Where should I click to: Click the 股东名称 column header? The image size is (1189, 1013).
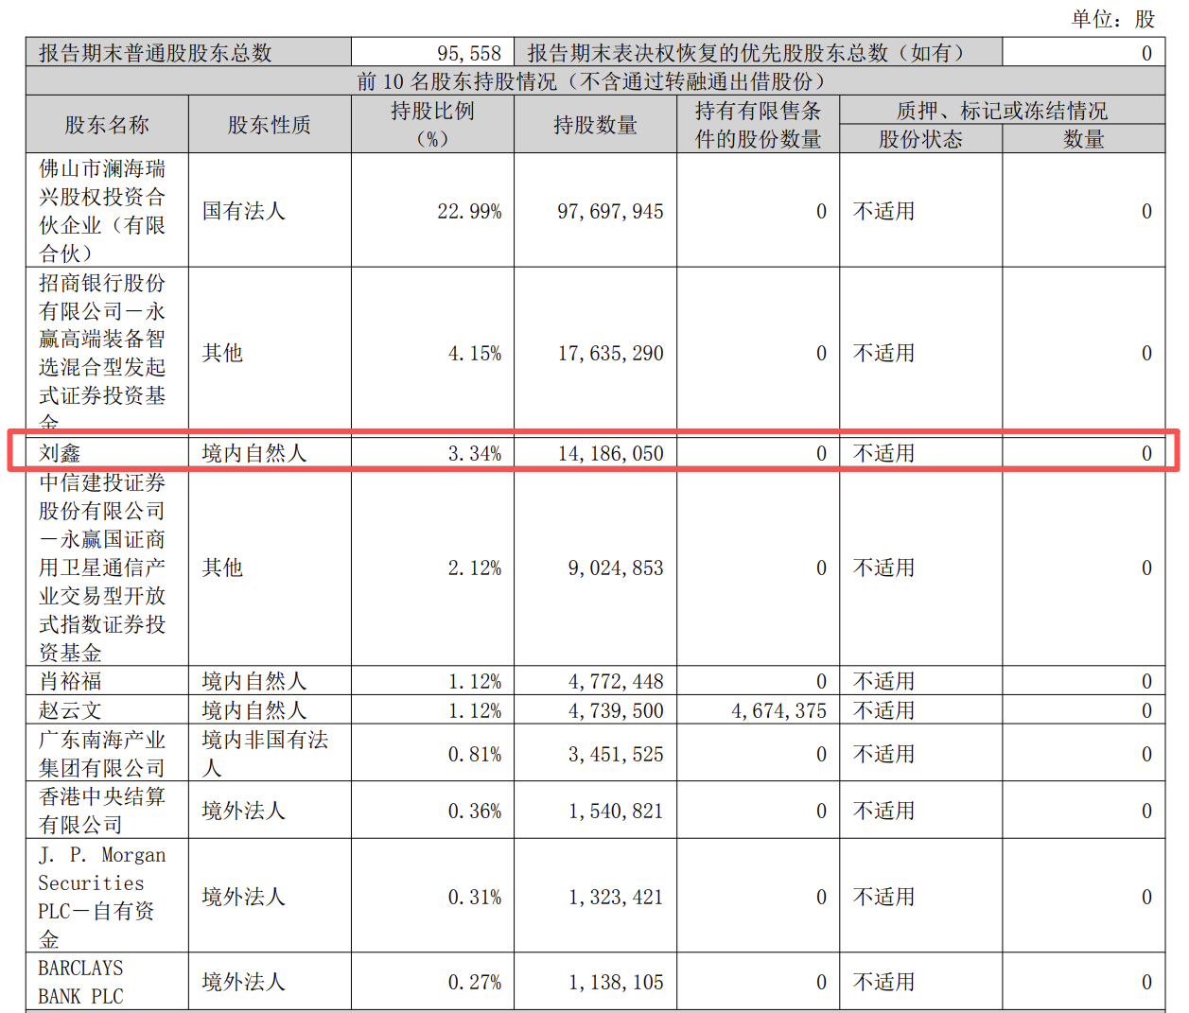pos(107,125)
